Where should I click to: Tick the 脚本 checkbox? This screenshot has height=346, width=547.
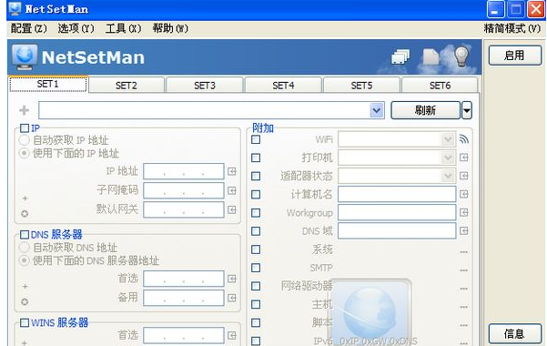tap(256, 322)
